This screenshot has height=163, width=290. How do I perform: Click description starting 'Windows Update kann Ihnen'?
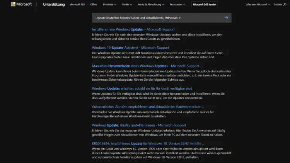[162, 75]
